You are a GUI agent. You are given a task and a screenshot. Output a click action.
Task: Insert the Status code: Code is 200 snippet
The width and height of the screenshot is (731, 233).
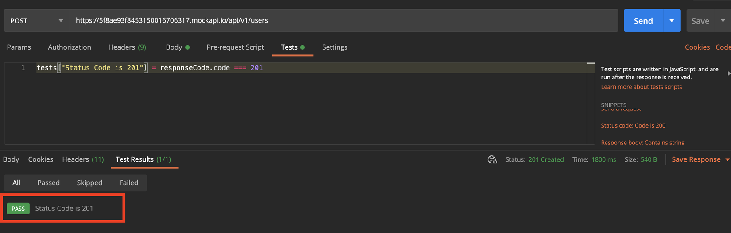click(x=633, y=126)
